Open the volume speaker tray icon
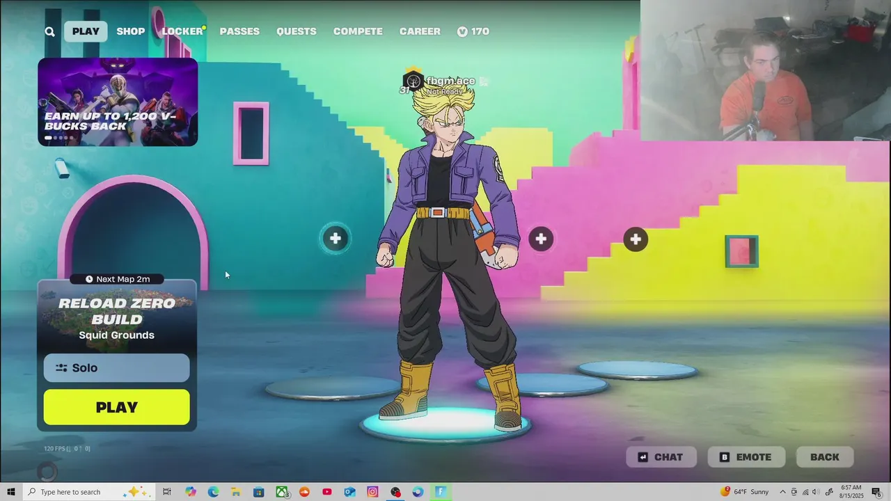This screenshot has width=891, height=501. (x=815, y=492)
